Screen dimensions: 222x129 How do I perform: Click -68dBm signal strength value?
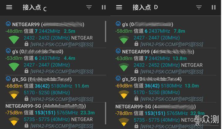pos(14,86)
